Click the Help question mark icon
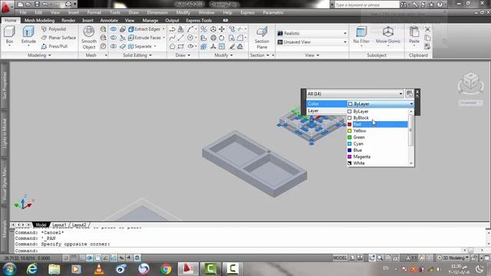This screenshot has height=276, width=491. click(x=440, y=5)
